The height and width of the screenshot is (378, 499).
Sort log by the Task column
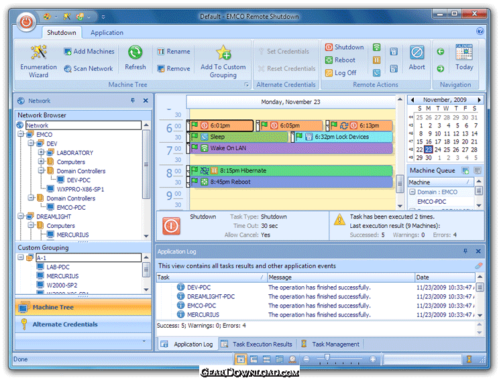[211, 277]
